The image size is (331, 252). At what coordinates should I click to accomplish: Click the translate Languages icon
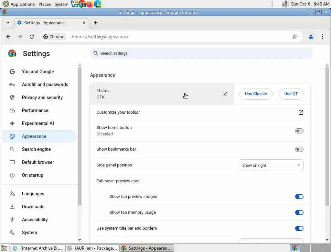tap(12, 194)
